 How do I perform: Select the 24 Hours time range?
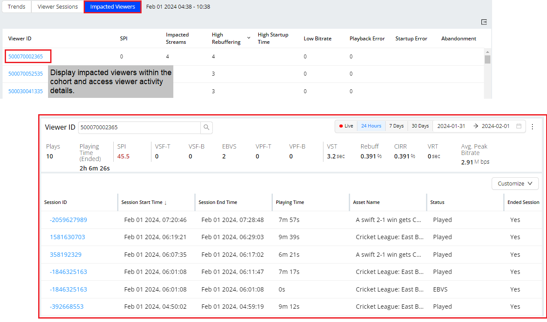(371, 126)
